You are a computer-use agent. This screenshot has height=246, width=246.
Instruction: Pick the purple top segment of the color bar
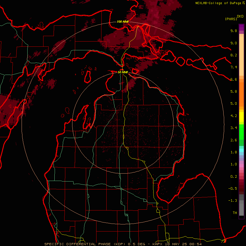point(241,27)
